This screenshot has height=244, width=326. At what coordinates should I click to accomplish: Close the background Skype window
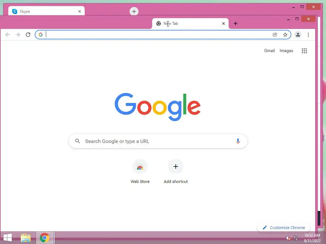click(x=314, y=7)
